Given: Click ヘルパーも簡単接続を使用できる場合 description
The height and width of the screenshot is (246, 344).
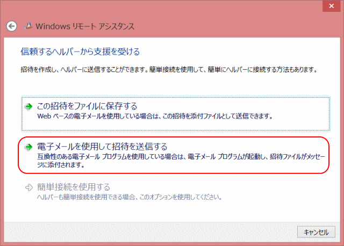Looking at the screenshot, I should coord(130,197).
